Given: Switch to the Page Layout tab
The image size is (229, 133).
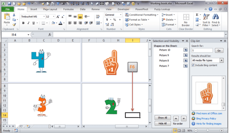Looking at the screenshot, I should 50,9.
